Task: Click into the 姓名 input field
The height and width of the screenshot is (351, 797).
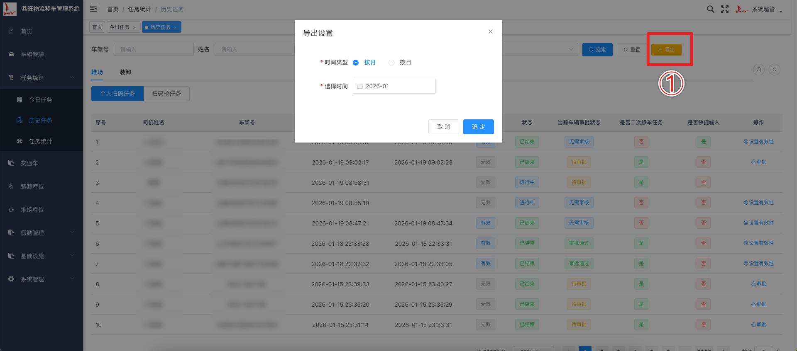Action: click(254, 49)
